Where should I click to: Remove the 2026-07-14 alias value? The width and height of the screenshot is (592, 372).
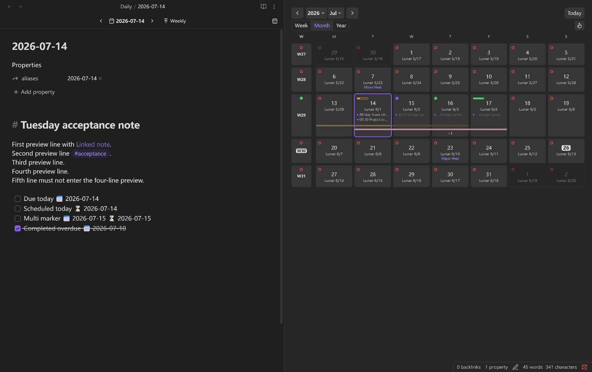point(100,78)
